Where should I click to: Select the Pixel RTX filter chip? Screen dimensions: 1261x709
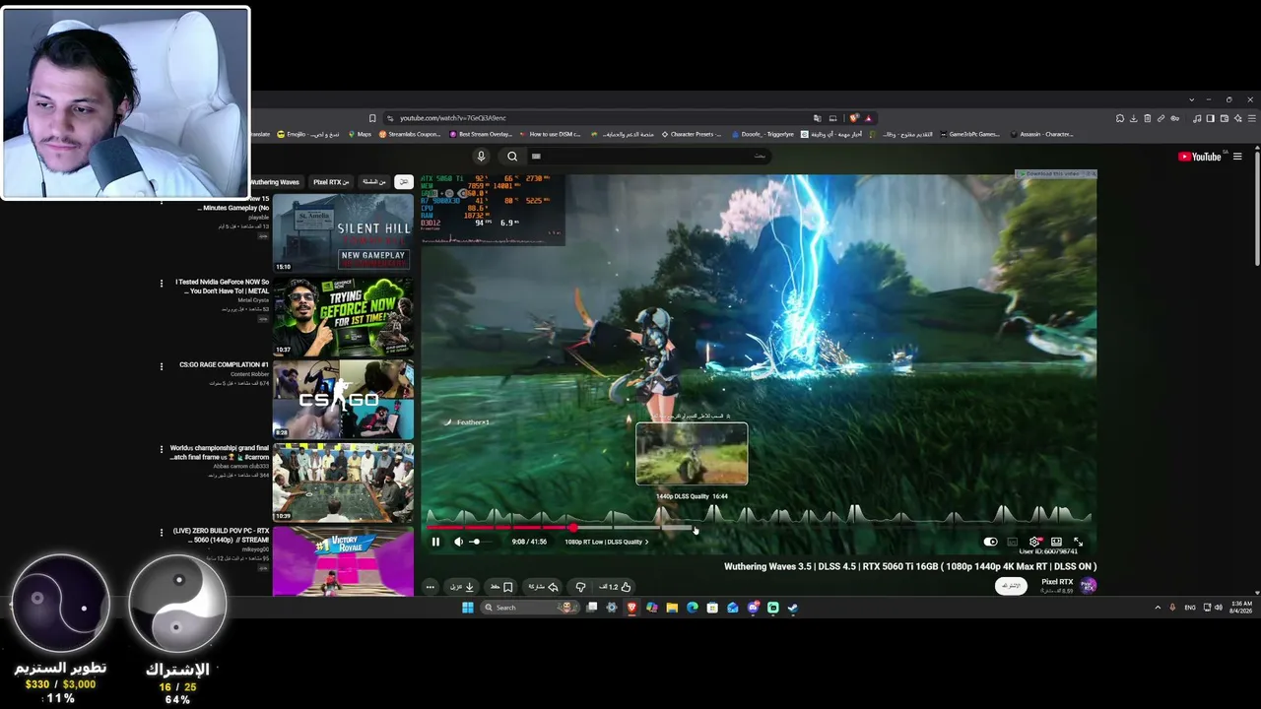click(331, 182)
